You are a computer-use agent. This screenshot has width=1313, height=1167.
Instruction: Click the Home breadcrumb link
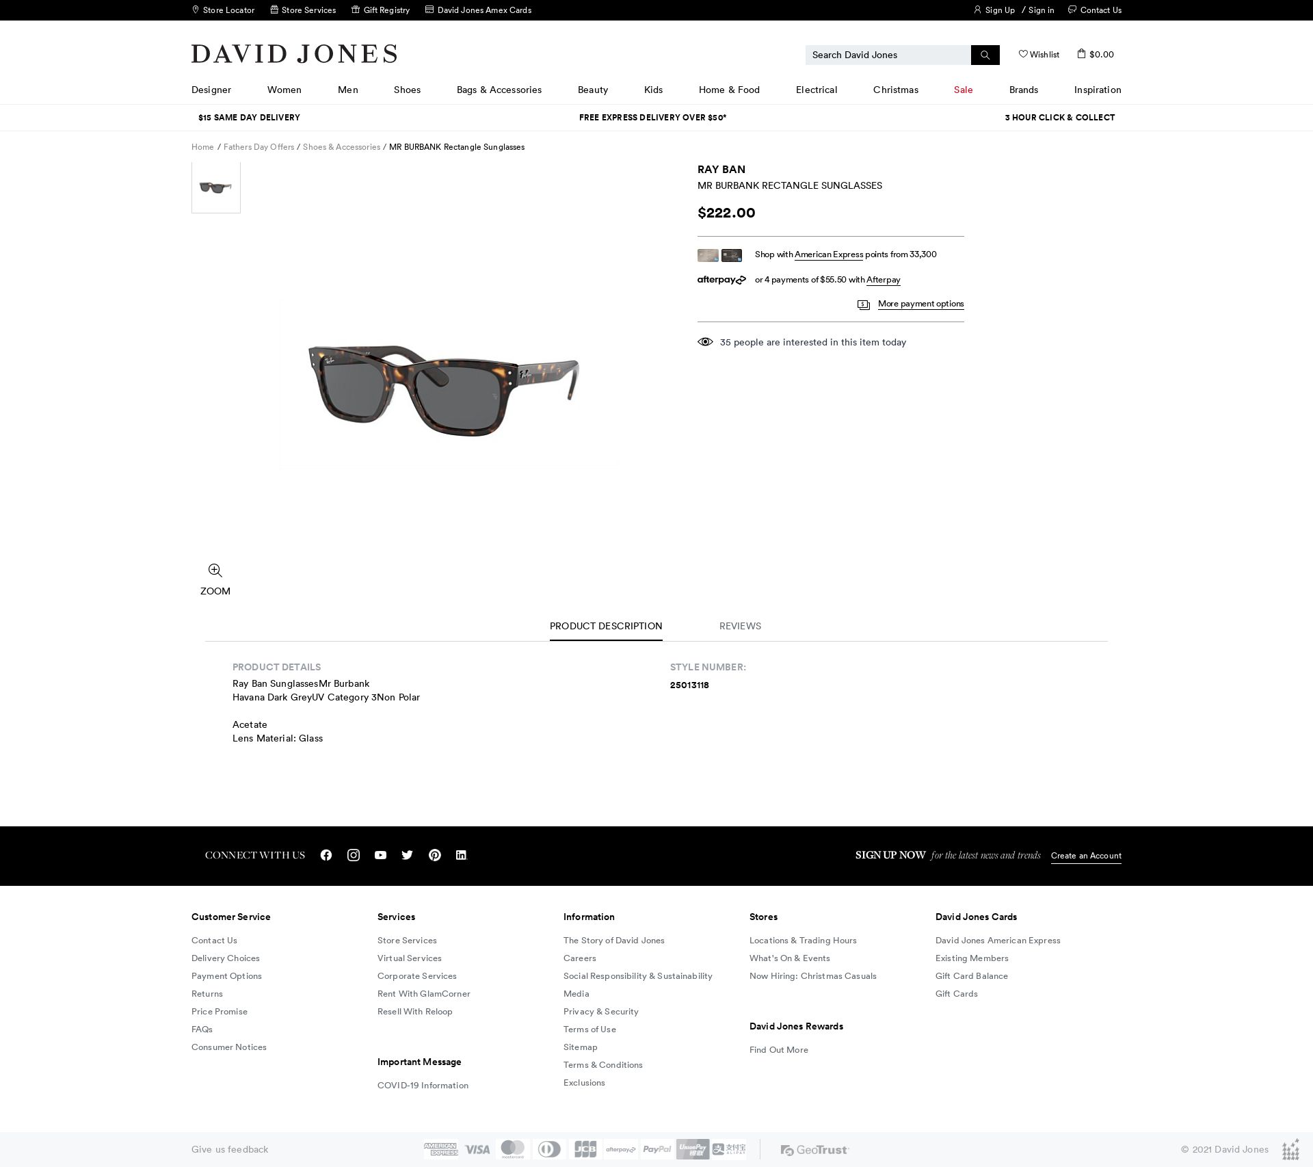click(202, 147)
